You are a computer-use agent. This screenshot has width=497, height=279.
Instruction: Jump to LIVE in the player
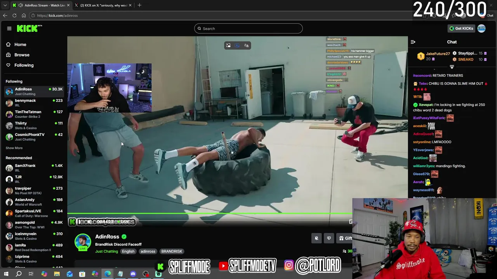pyautogui.click(x=123, y=222)
